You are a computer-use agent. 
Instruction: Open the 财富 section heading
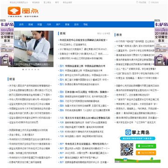pyautogui.click(x=12, y=79)
